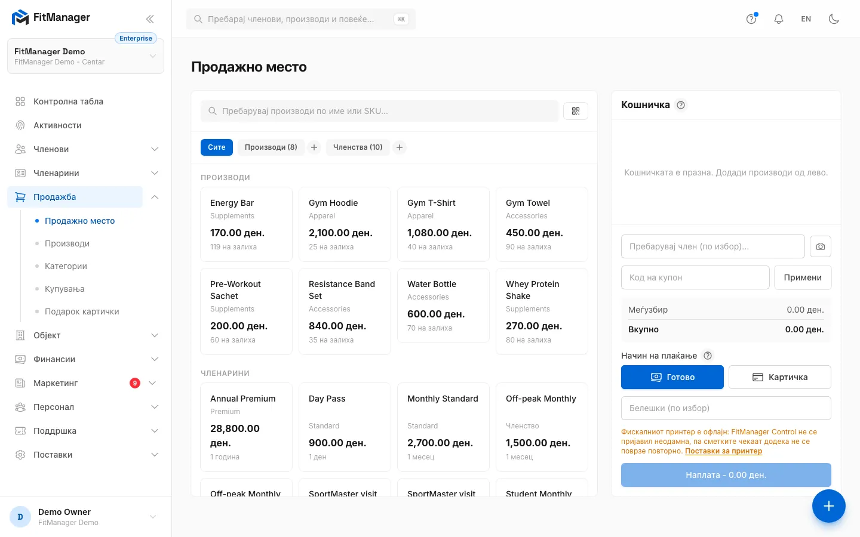Open the FitManager Demo location dropdown
The width and height of the screenshot is (860, 537).
(x=85, y=56)
